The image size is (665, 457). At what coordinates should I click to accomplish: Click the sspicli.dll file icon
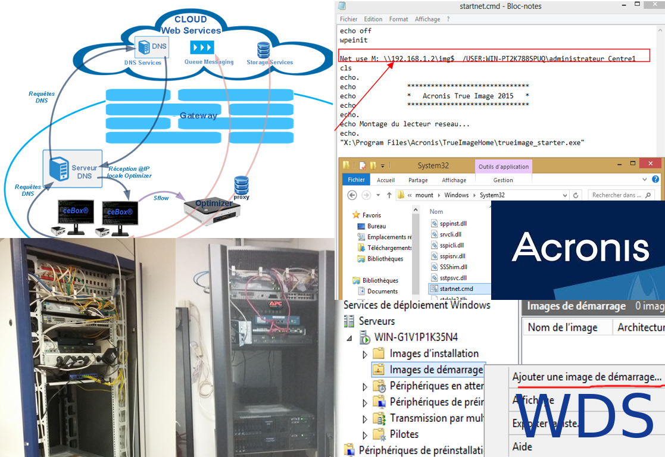434,245
